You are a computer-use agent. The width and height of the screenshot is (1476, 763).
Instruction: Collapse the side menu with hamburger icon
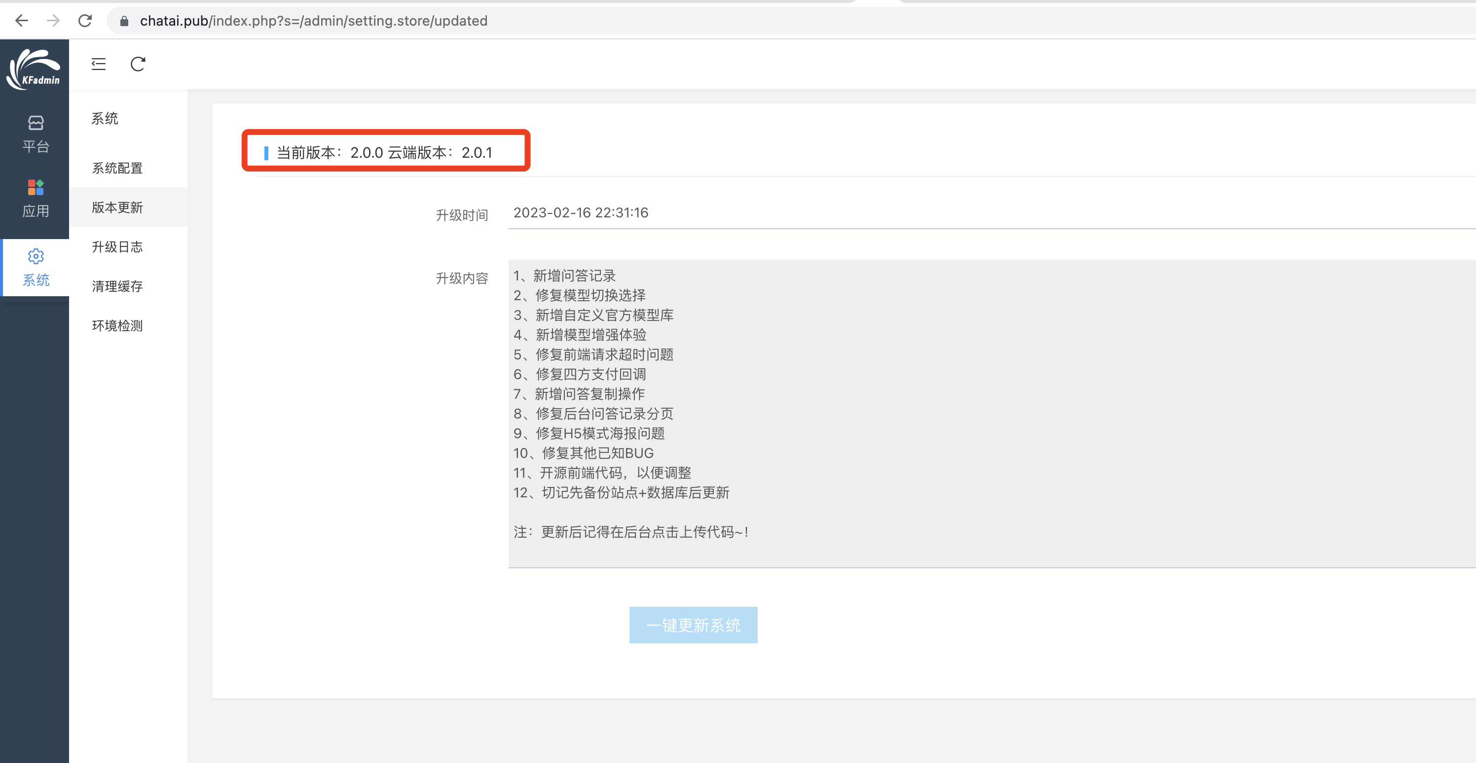99,64
